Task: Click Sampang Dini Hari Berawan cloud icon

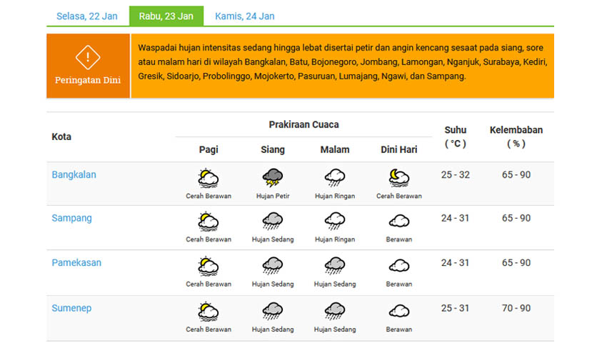Action: pos(398,222)
